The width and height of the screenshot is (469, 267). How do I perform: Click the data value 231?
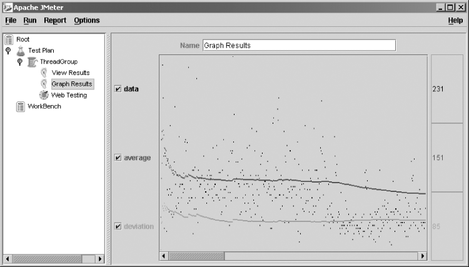[x=438, y=89]
